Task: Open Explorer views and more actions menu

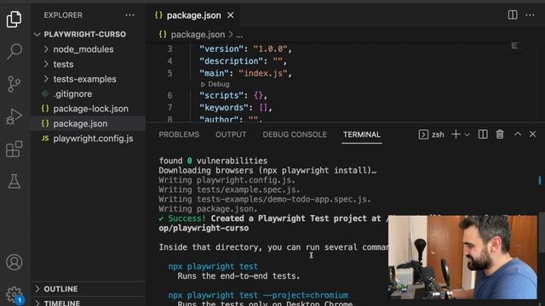Action: [x=129, y=15]
